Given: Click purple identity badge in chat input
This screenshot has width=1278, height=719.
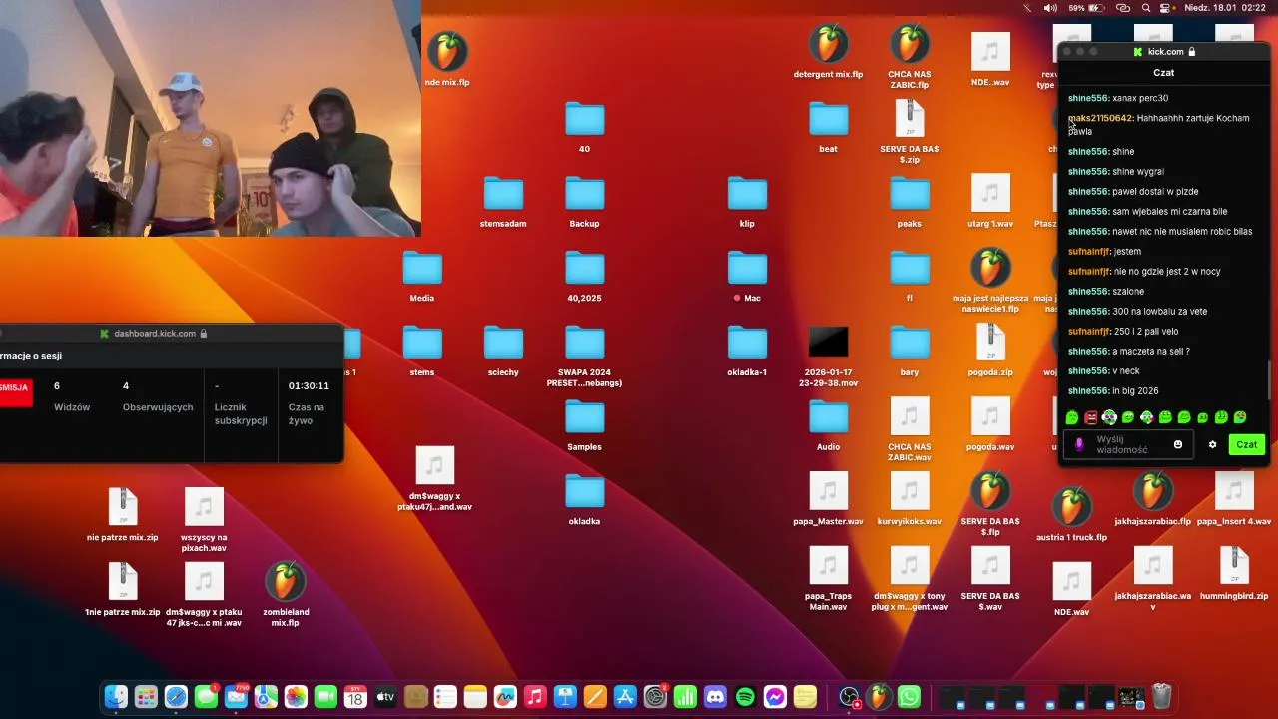Looking at the screenshot, I should (1079, 444).
